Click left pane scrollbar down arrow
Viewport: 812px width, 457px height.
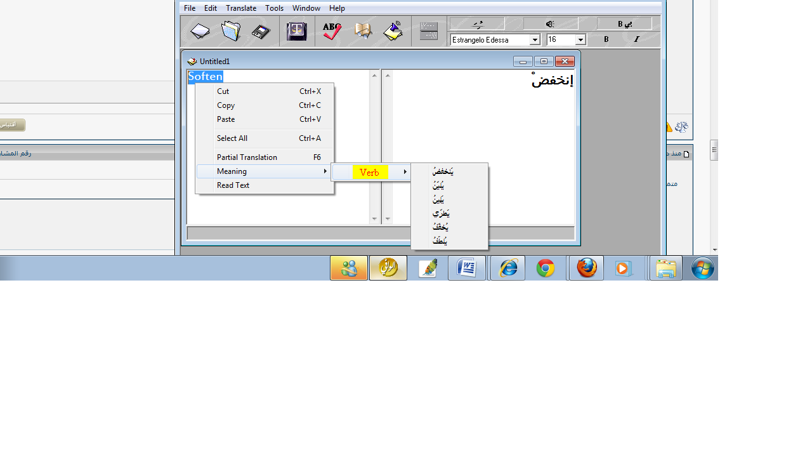tap(374, 219)
